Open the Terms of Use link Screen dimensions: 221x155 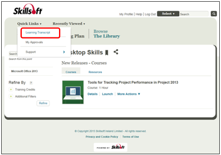[131, 137]
